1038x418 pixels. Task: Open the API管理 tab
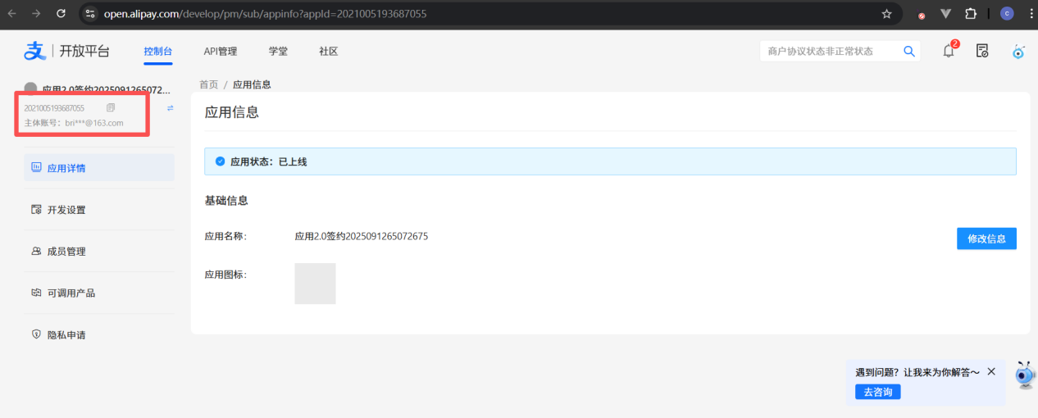[221, 51]
